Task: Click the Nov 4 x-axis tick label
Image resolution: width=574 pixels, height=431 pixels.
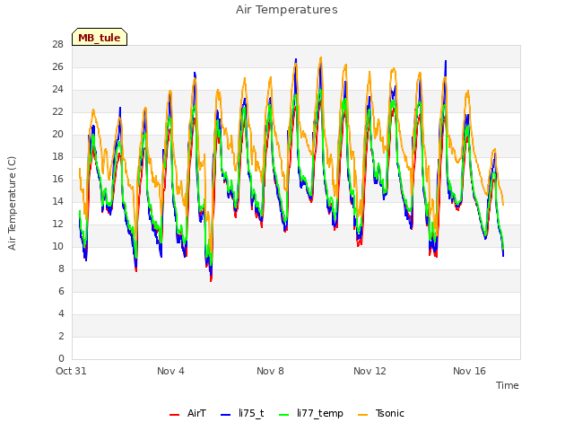Action: [170, 371]
